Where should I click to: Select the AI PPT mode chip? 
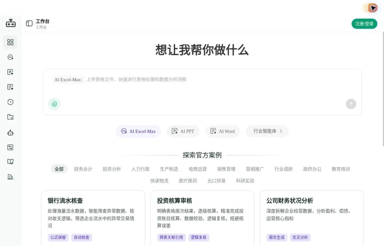point(183,131)
